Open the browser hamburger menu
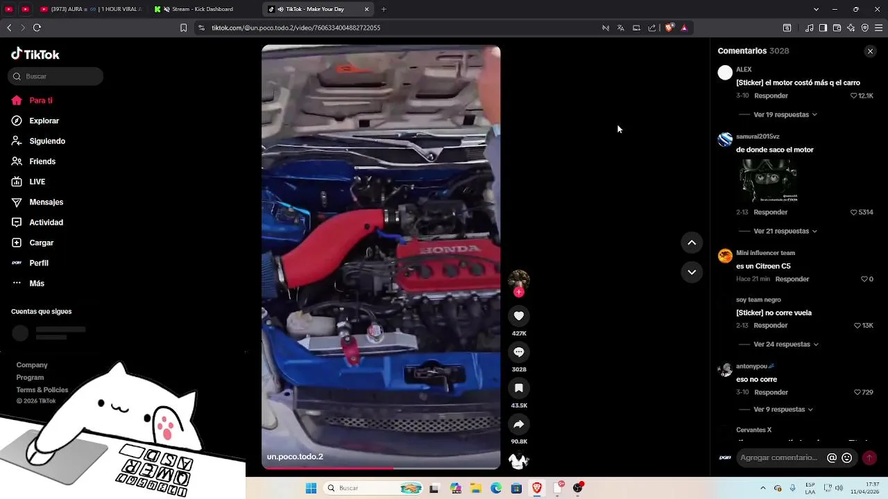 tap(878, 28)
